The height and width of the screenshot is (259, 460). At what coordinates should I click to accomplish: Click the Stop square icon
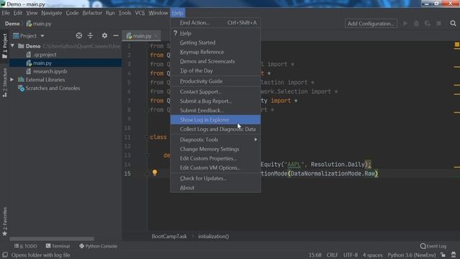(439, 24)
